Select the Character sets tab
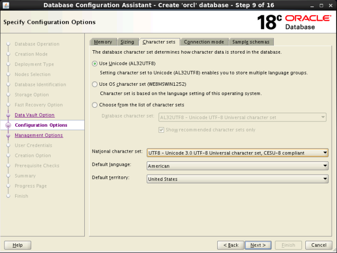The width and height of the screenshot is (337, 253). (159, 42)
